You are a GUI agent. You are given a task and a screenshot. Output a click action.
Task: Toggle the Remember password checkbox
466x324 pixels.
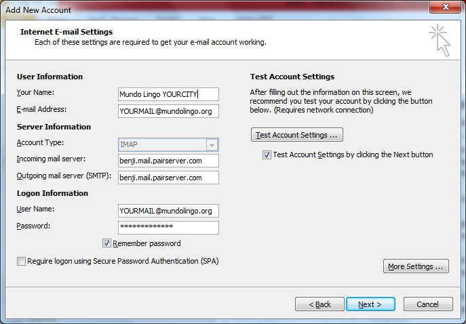pyautogui.click(x=106, y=243)
